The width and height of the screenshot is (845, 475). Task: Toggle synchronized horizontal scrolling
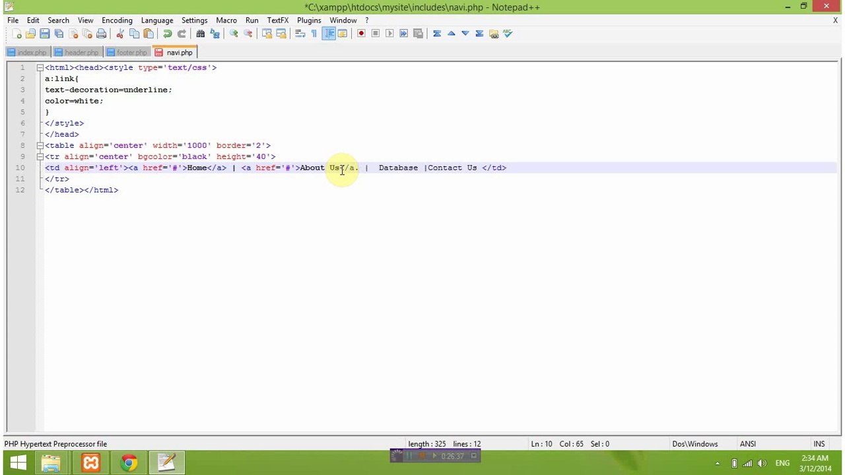[x=281, y=34]
